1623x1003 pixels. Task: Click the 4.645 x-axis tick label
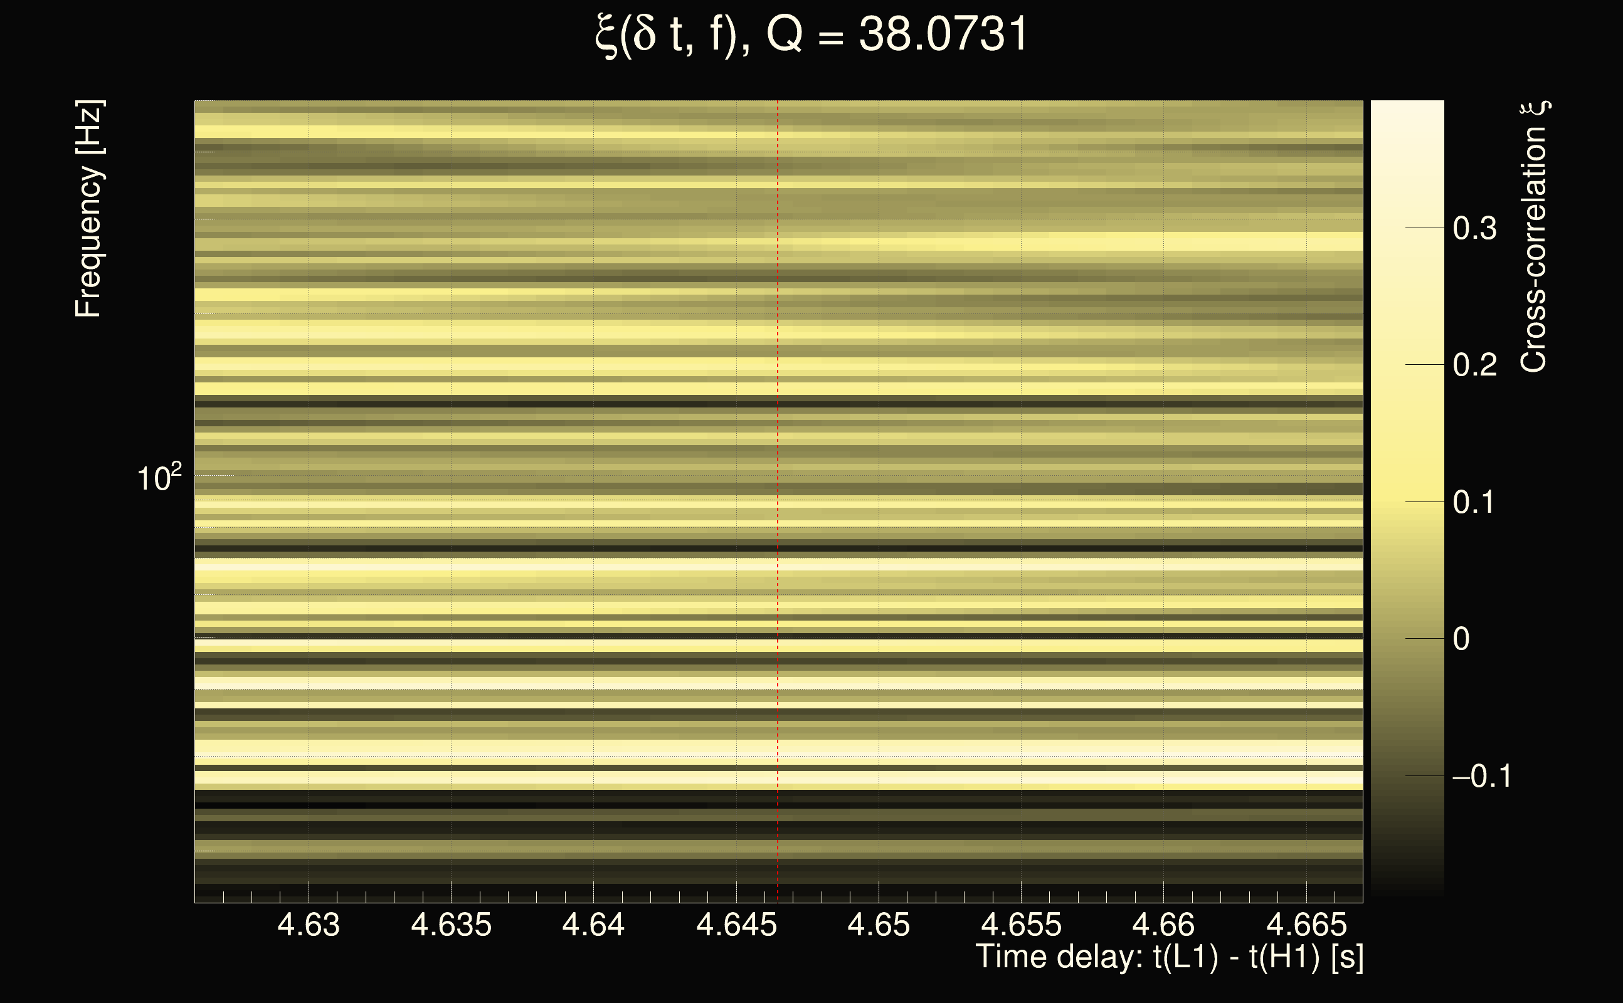click(736, 925)
